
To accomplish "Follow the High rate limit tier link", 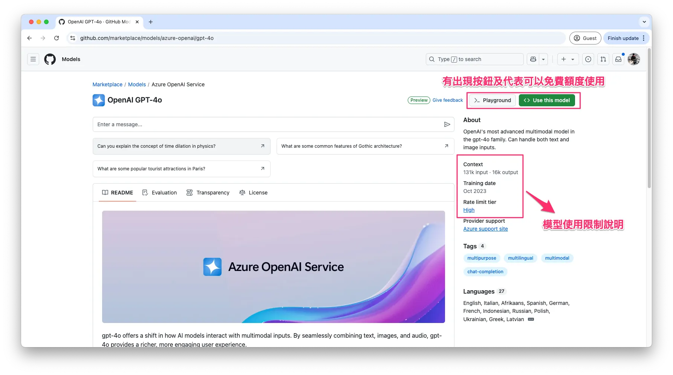I will 469,210.
